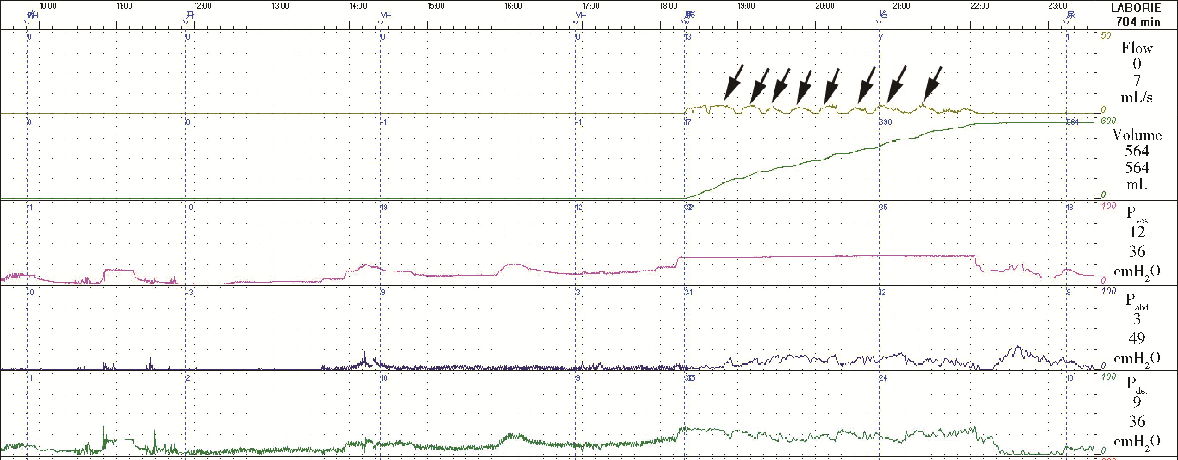This screenshot has height=460, width=1178.
Task: Click the 600 scale value on Volume axis
Action: [1109, 121]
